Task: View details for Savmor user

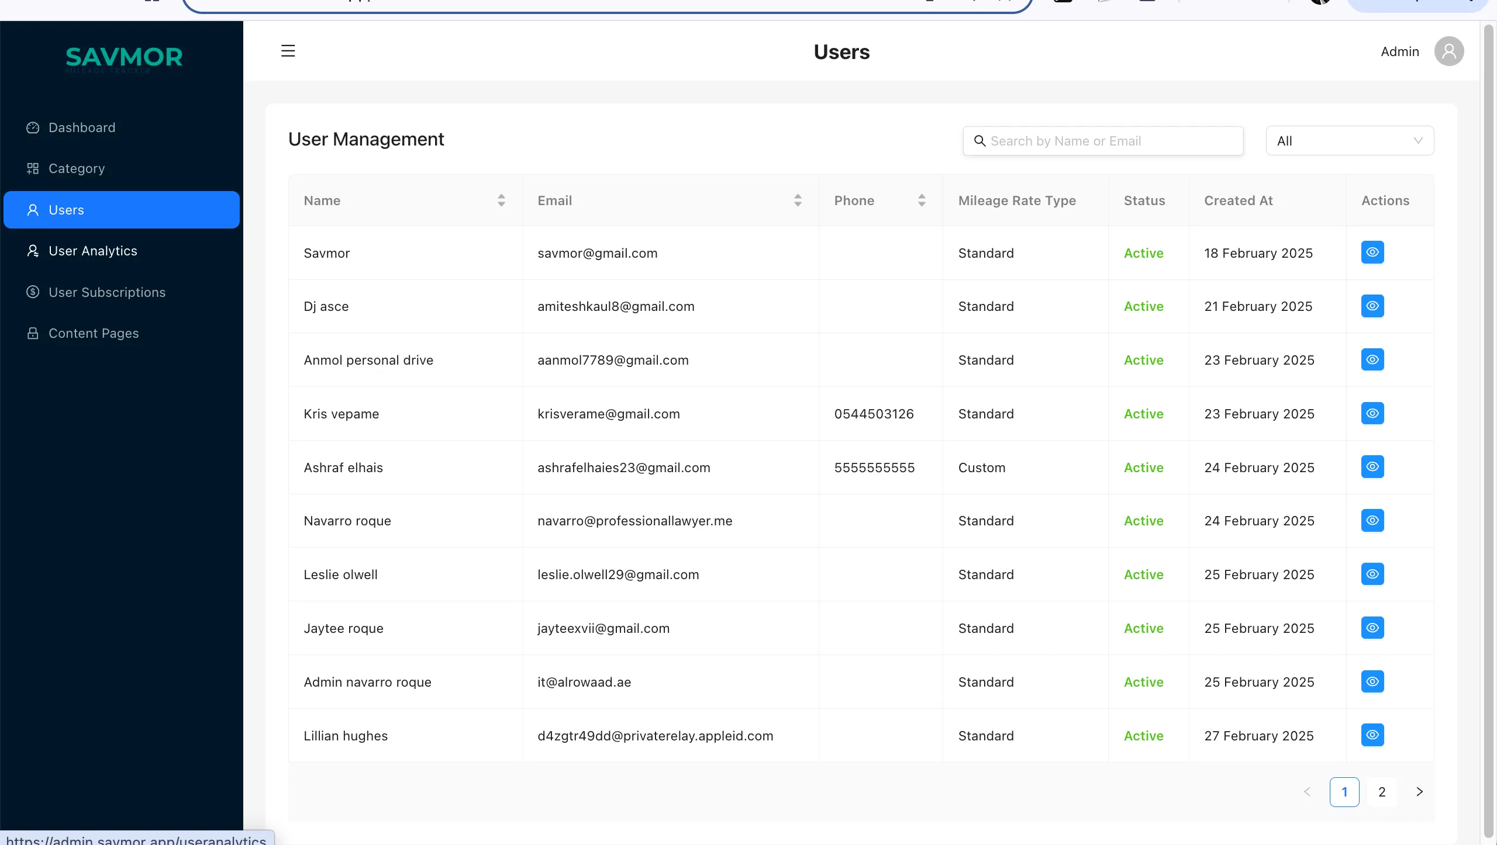Action: tap(1372, 252)
